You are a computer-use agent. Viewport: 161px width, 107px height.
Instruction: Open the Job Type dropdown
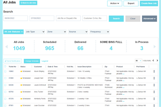point(35,32)
